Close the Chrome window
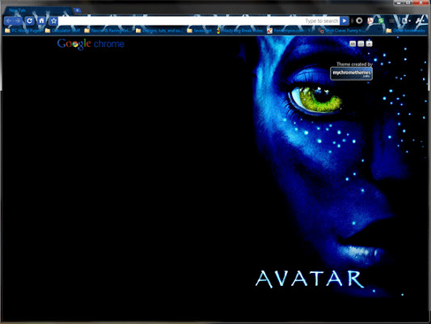Screen dimensions: 431x324 pos(421,2)
